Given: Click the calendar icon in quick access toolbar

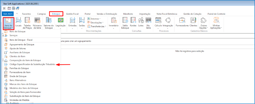Looking at the screenshot, I should click(9, 8).
